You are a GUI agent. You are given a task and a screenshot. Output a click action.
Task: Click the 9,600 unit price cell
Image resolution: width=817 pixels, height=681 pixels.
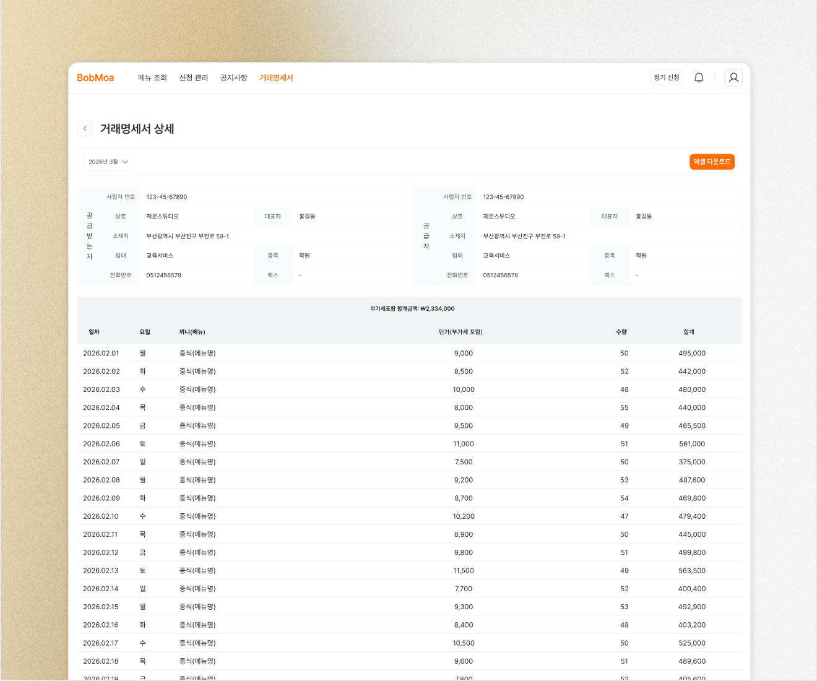tap(464, 661)
